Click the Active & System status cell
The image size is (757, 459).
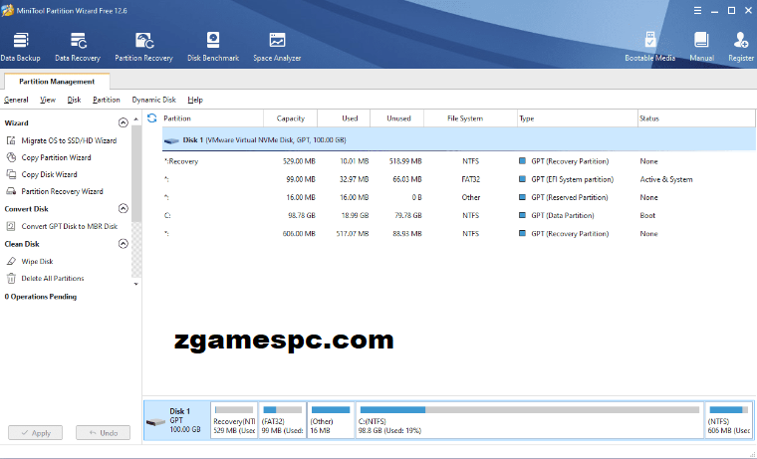click(666, 179)
